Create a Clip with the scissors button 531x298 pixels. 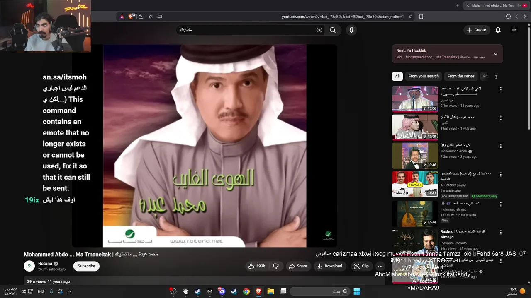coord(361,266)
